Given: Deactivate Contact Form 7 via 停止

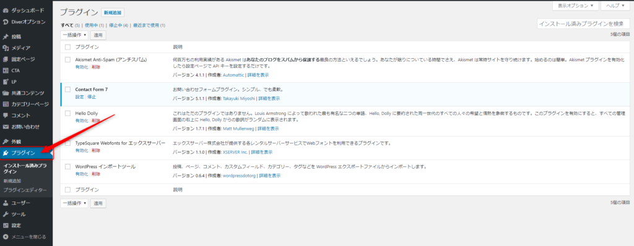Looking at the screenshot, I should [x=92, y=97].
